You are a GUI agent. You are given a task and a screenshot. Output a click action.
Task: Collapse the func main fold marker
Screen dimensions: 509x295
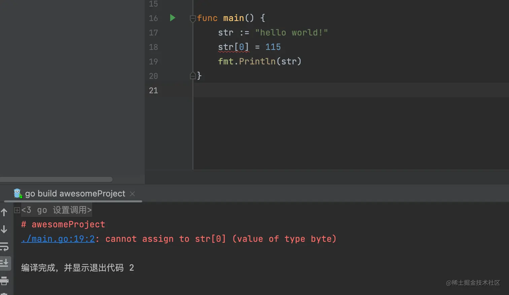pos(193,18)
